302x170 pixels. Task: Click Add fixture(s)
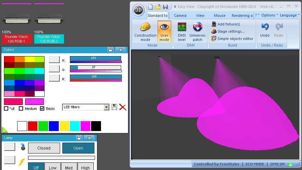pos(226,24)
